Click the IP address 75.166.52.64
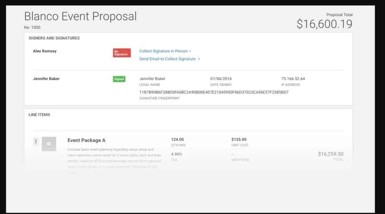Image resolution: width=385 pixels, height=214 pixels. point(293,79)
